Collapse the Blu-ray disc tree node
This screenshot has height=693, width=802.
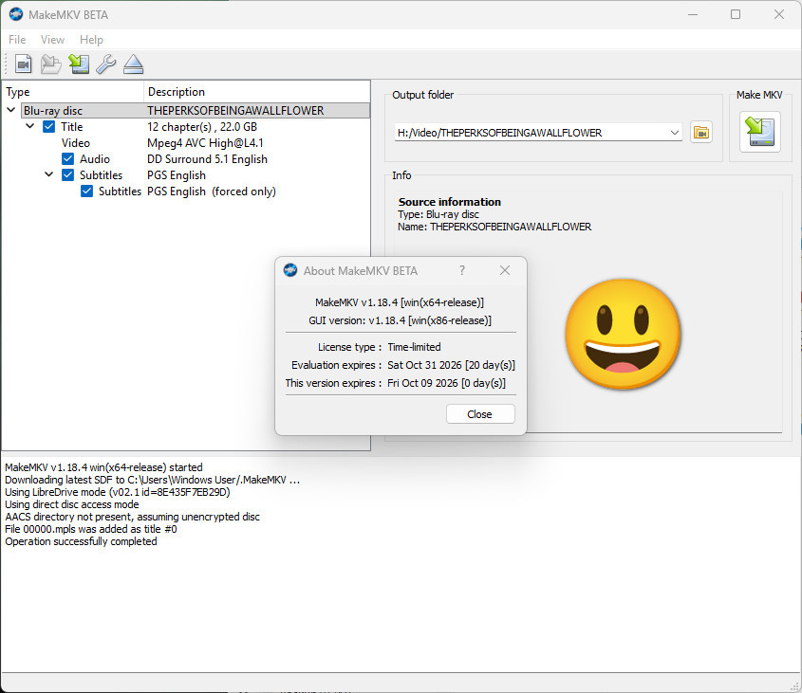10,110
